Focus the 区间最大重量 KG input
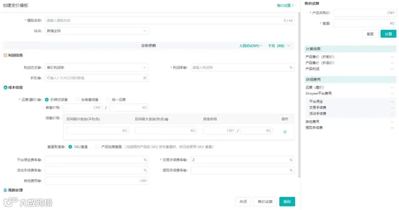Image resolution: width=399 pixels, height=210 pixels. coord(166,130)
